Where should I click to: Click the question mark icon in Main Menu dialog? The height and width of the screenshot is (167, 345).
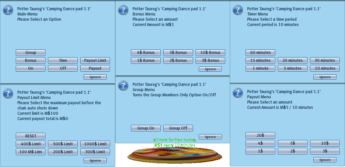pyautogui.click(x=8, y=10)
